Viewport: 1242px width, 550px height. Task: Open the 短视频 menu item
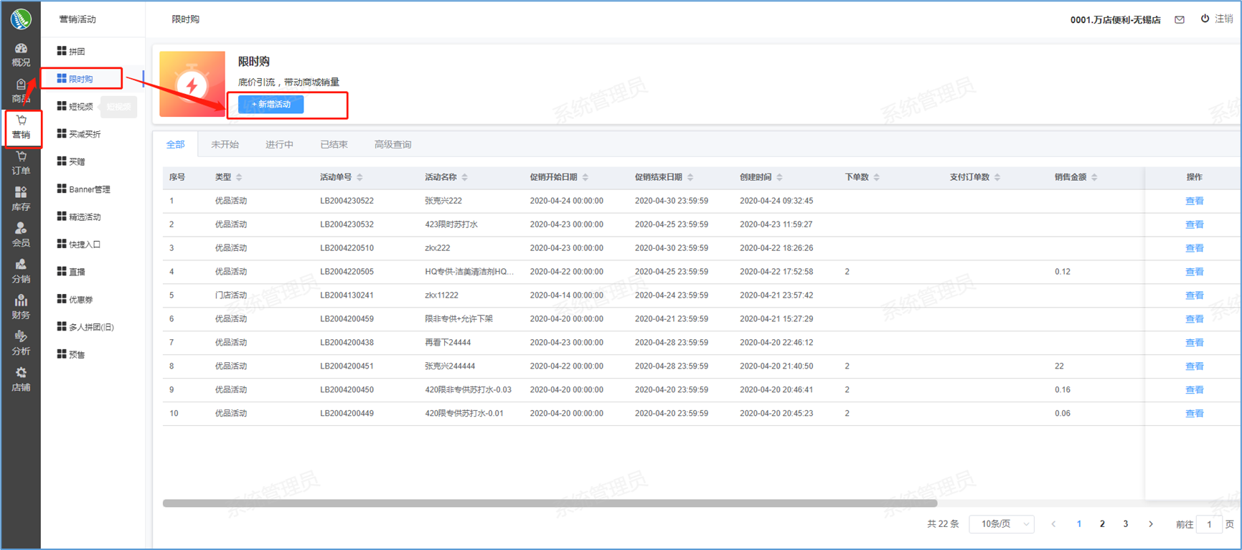tap(75, 107)
